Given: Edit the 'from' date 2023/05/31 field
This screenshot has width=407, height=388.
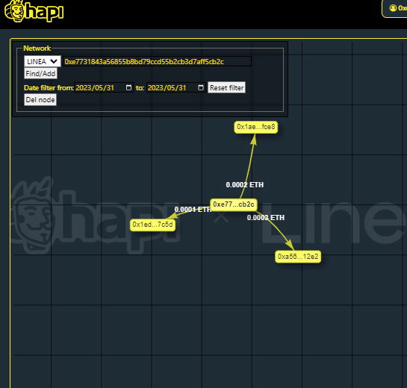Looking at the screenshot, I should pos(104,87).
